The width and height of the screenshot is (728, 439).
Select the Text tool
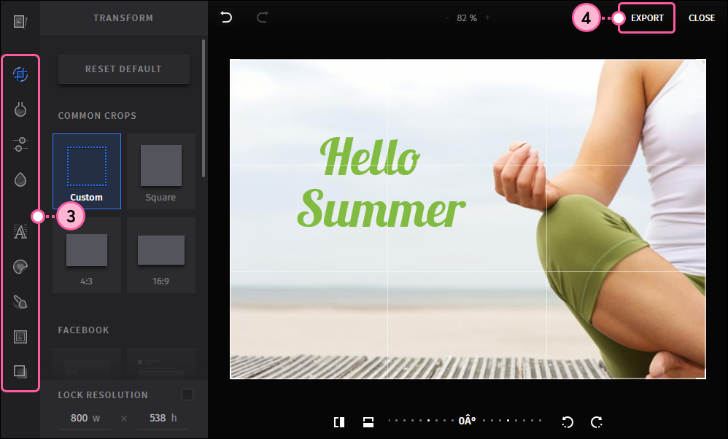(x=20, y=231)
